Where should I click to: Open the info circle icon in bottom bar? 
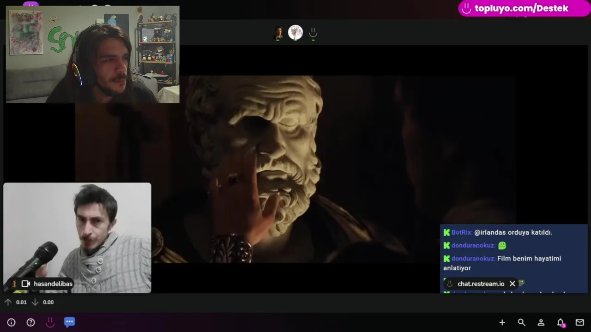(x=12, y=322)
